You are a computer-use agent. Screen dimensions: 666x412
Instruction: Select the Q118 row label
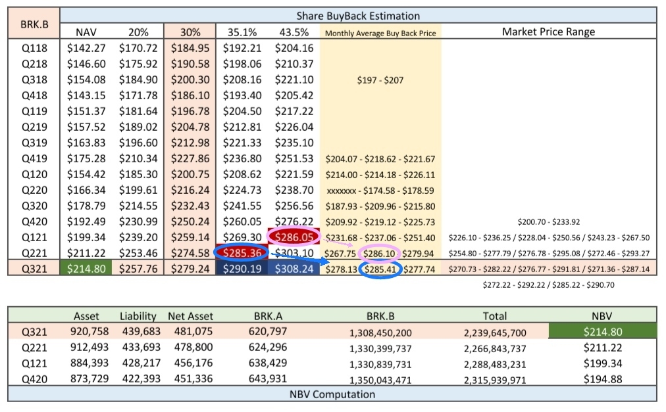coord(34,48)
